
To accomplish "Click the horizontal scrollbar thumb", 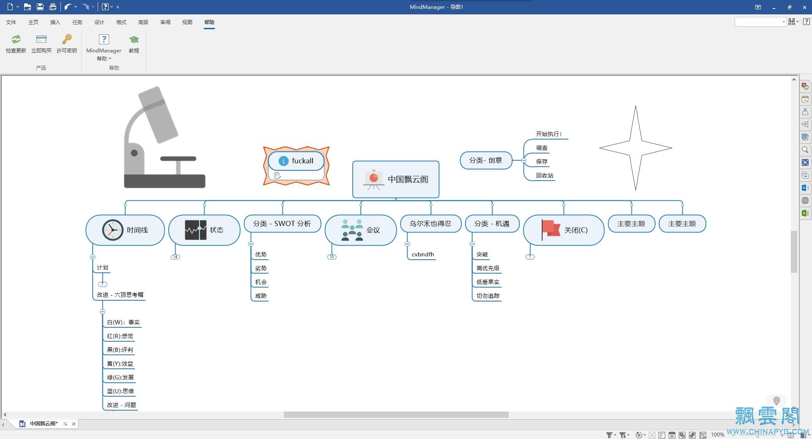I will click(x=396, y=415).
